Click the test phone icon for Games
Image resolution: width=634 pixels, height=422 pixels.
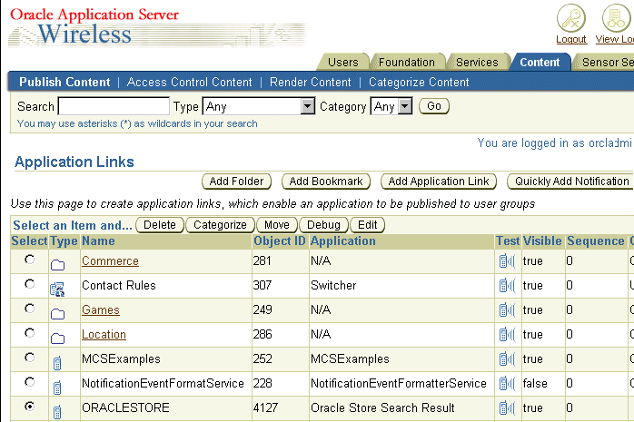(507, 310)
